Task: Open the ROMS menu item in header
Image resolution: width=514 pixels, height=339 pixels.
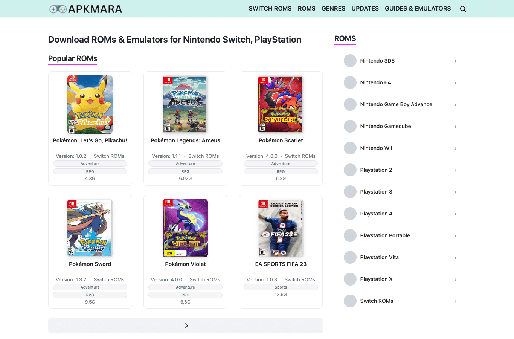Action: click(x=307, y=8)
